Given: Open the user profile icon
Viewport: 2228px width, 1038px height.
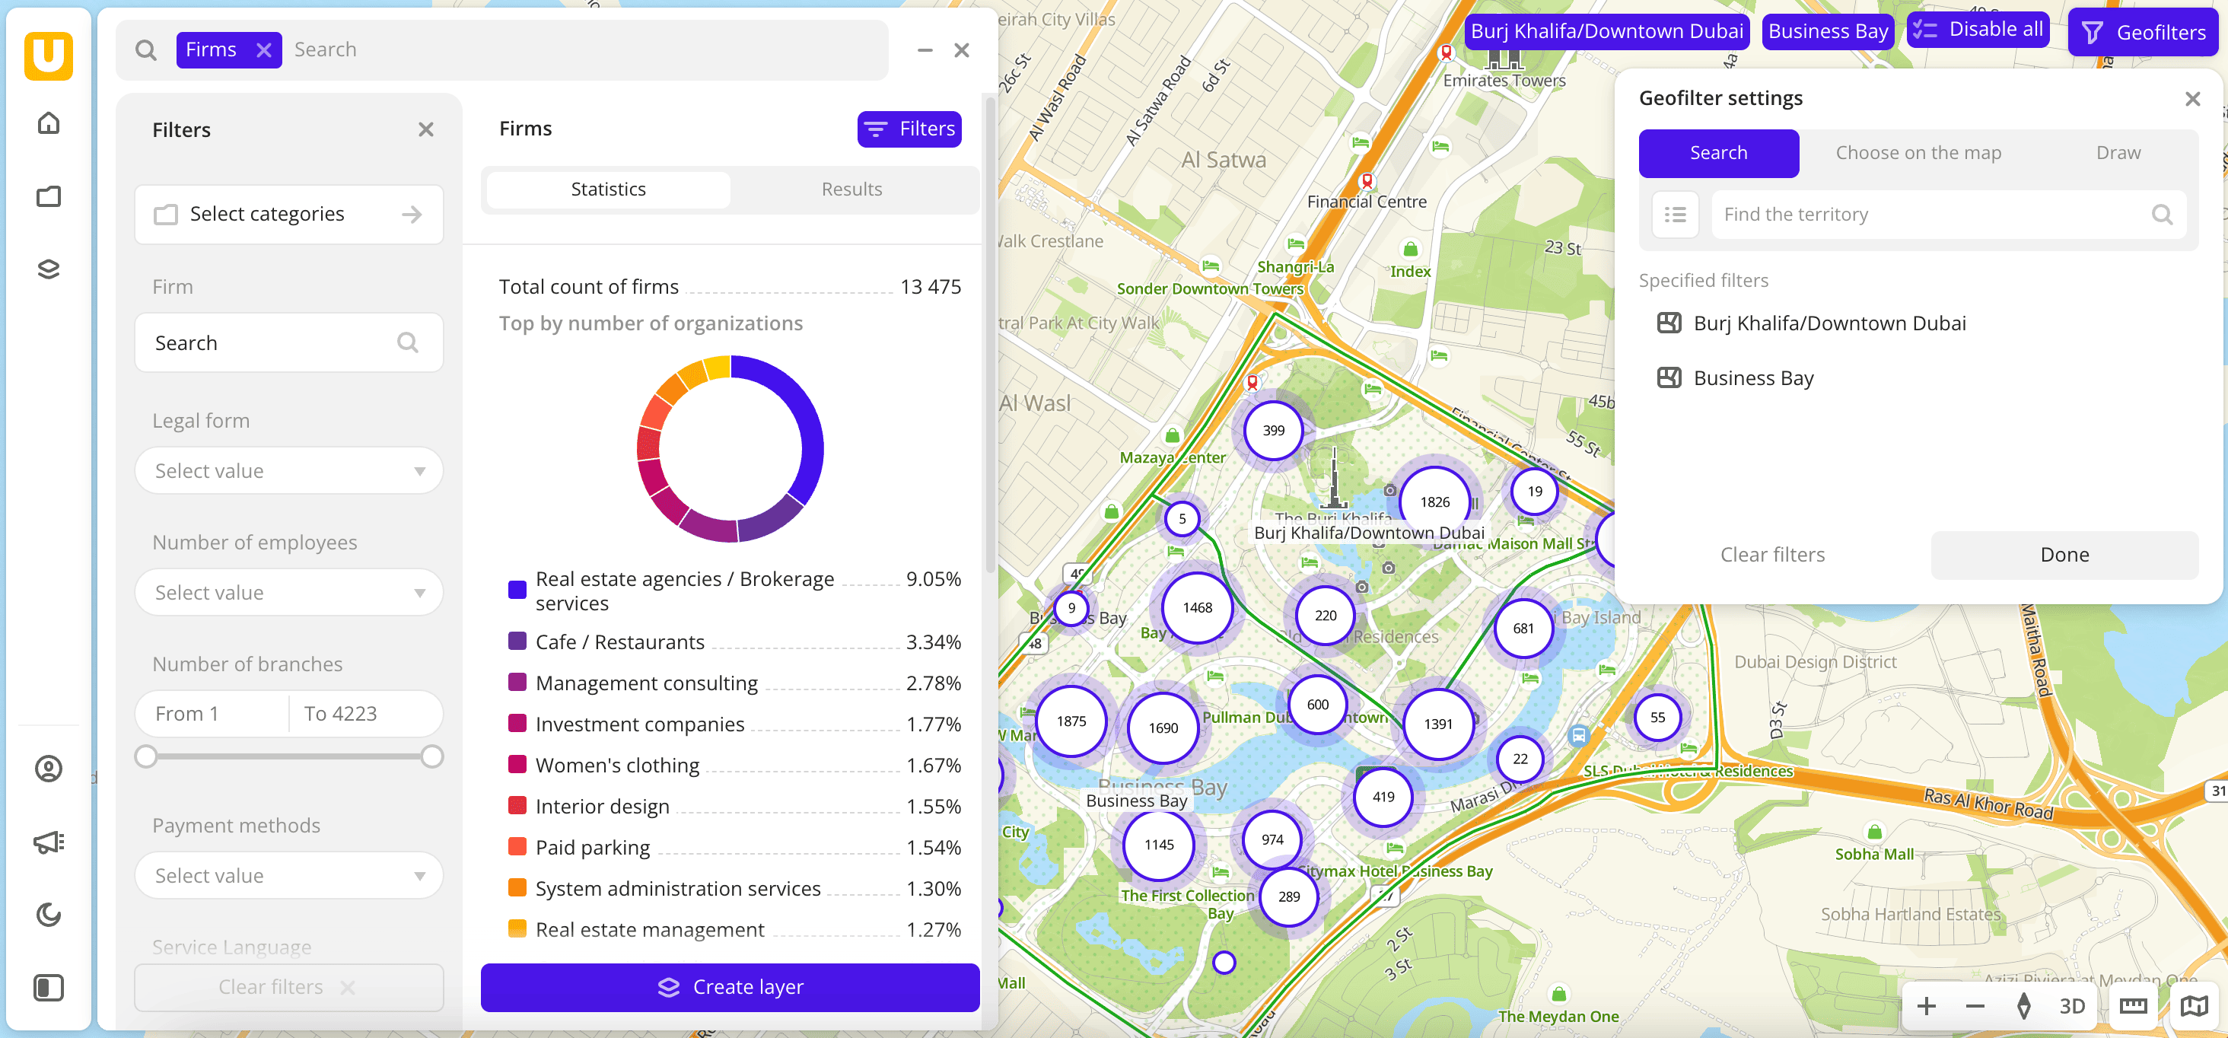Looking at the screenshot, I should coord(49,768).
